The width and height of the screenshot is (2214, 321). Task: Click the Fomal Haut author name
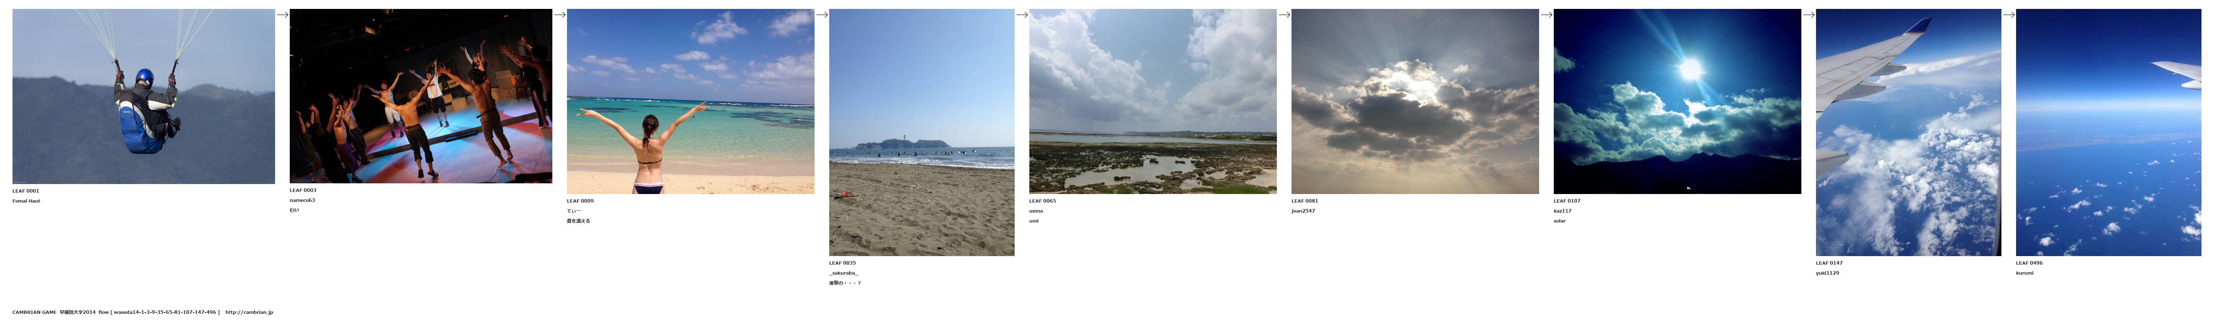[26, 201]
